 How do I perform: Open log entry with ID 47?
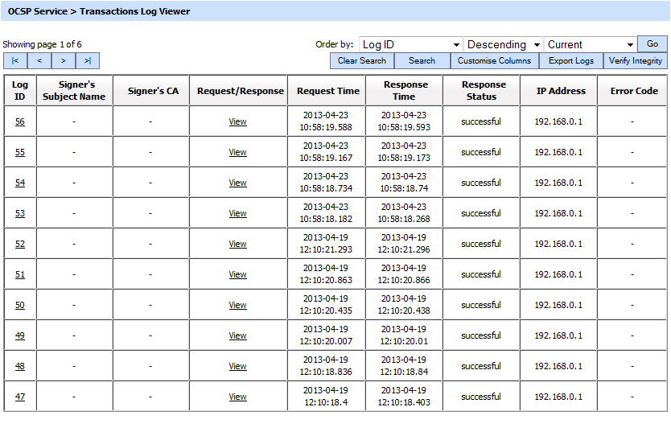tap(20, 397)
